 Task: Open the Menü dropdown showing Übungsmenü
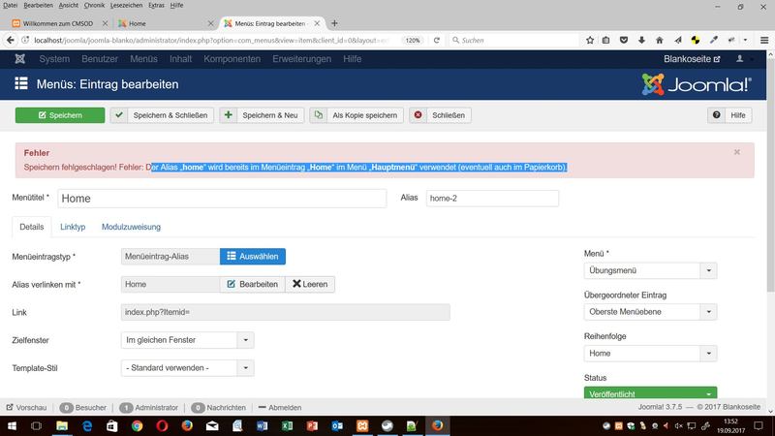(x=650, y=271)
